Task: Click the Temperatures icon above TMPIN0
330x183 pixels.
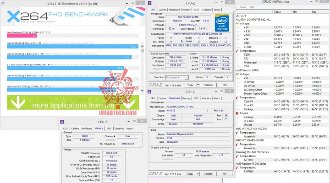Action: click(237, 167)
